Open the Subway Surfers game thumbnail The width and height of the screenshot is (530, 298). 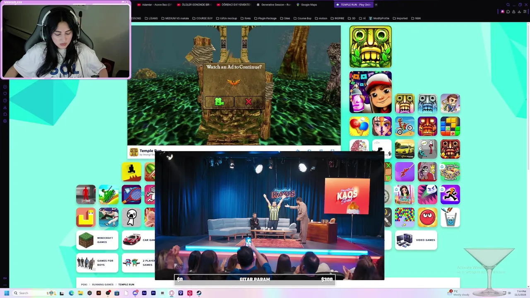tap(370, 92)
